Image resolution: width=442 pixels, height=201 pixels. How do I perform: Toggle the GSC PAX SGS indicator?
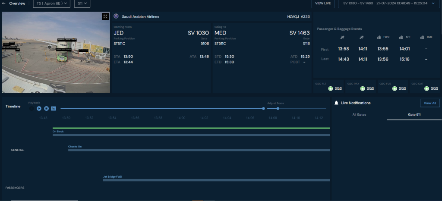coord(363,88)
